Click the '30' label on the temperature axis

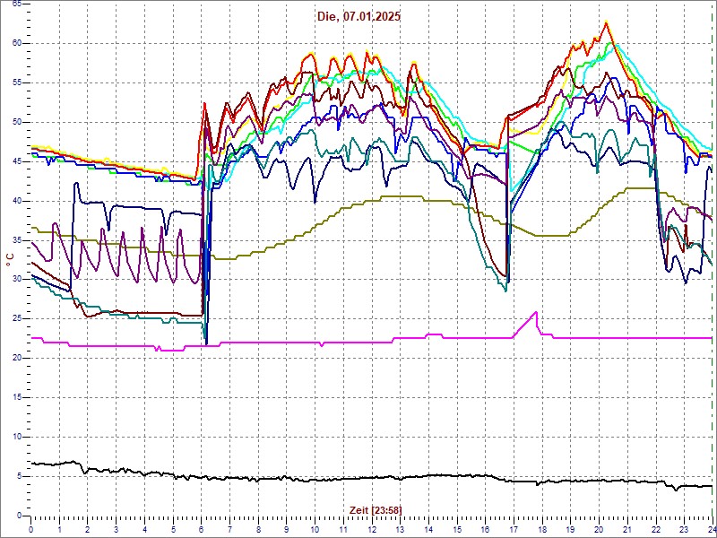[16, 279]
